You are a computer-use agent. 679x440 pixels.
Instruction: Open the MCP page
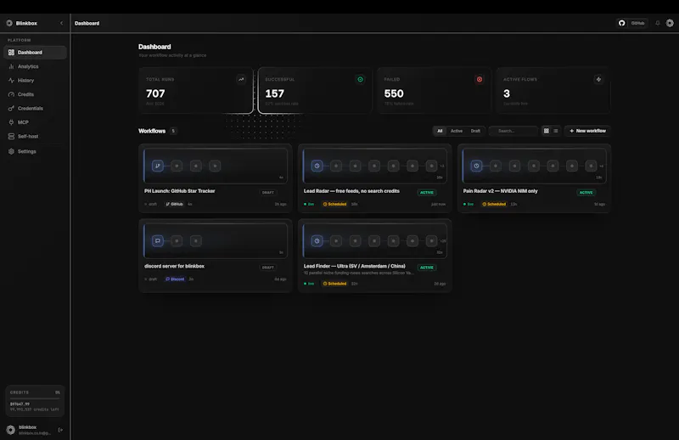point(35,122)
